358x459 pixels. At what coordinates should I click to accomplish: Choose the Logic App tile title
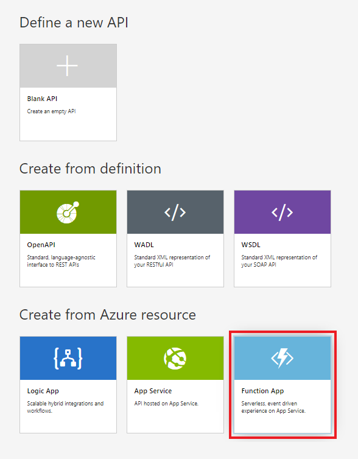43,391
